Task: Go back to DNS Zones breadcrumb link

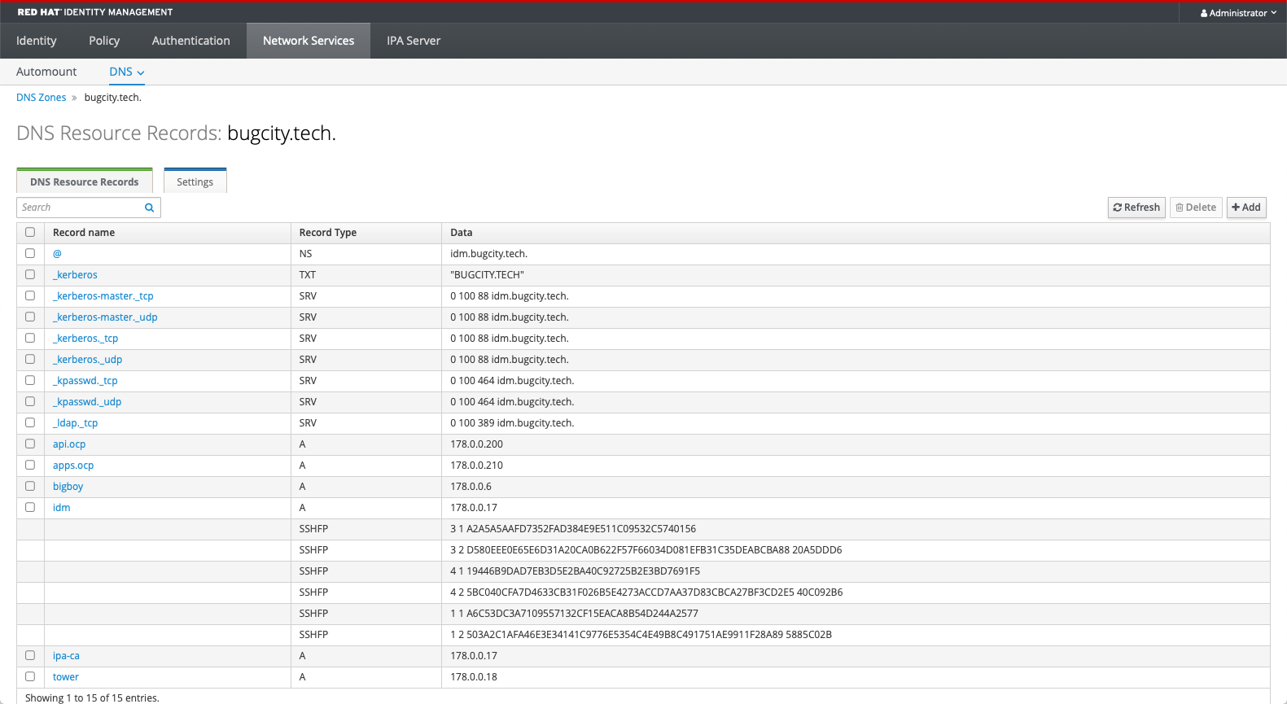Action: click(42, 98)
